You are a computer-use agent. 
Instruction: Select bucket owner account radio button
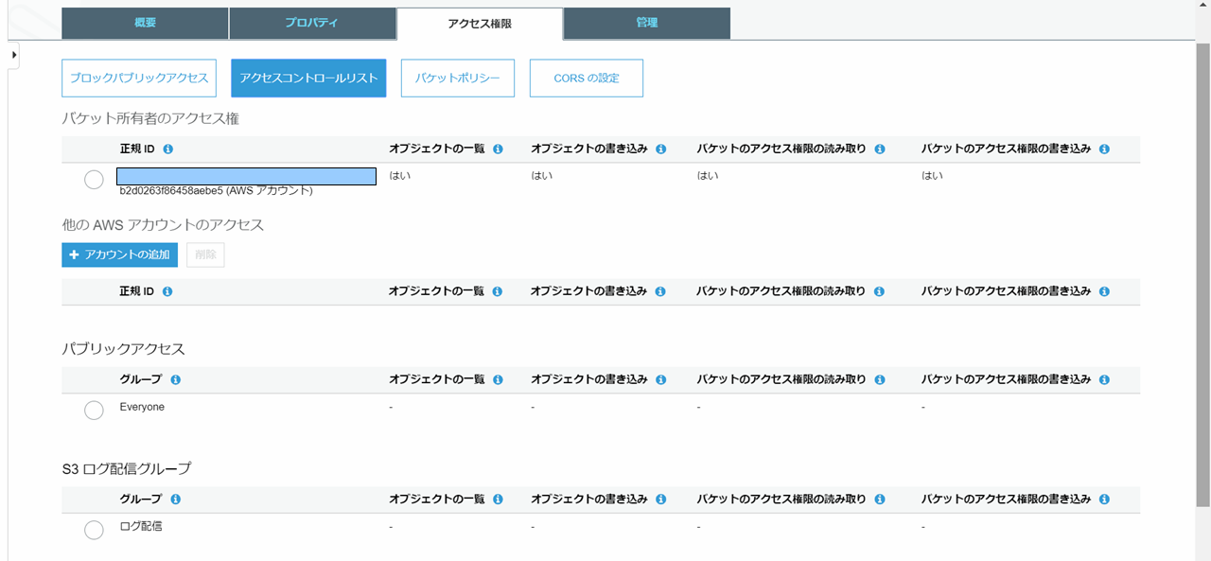coord(94,179)
